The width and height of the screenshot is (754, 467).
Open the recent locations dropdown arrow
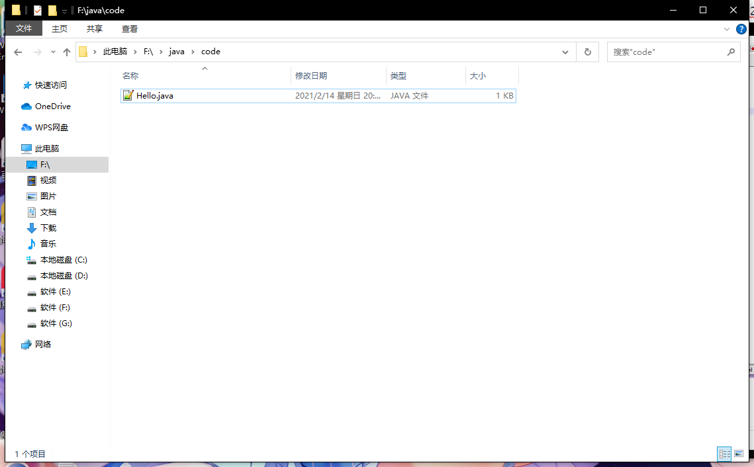pyautogui.click(x=53, y=52)
